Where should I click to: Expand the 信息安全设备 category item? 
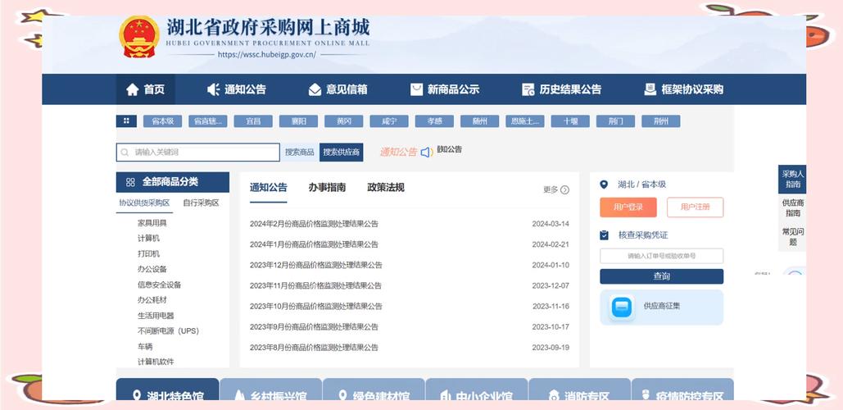point(160,285)
